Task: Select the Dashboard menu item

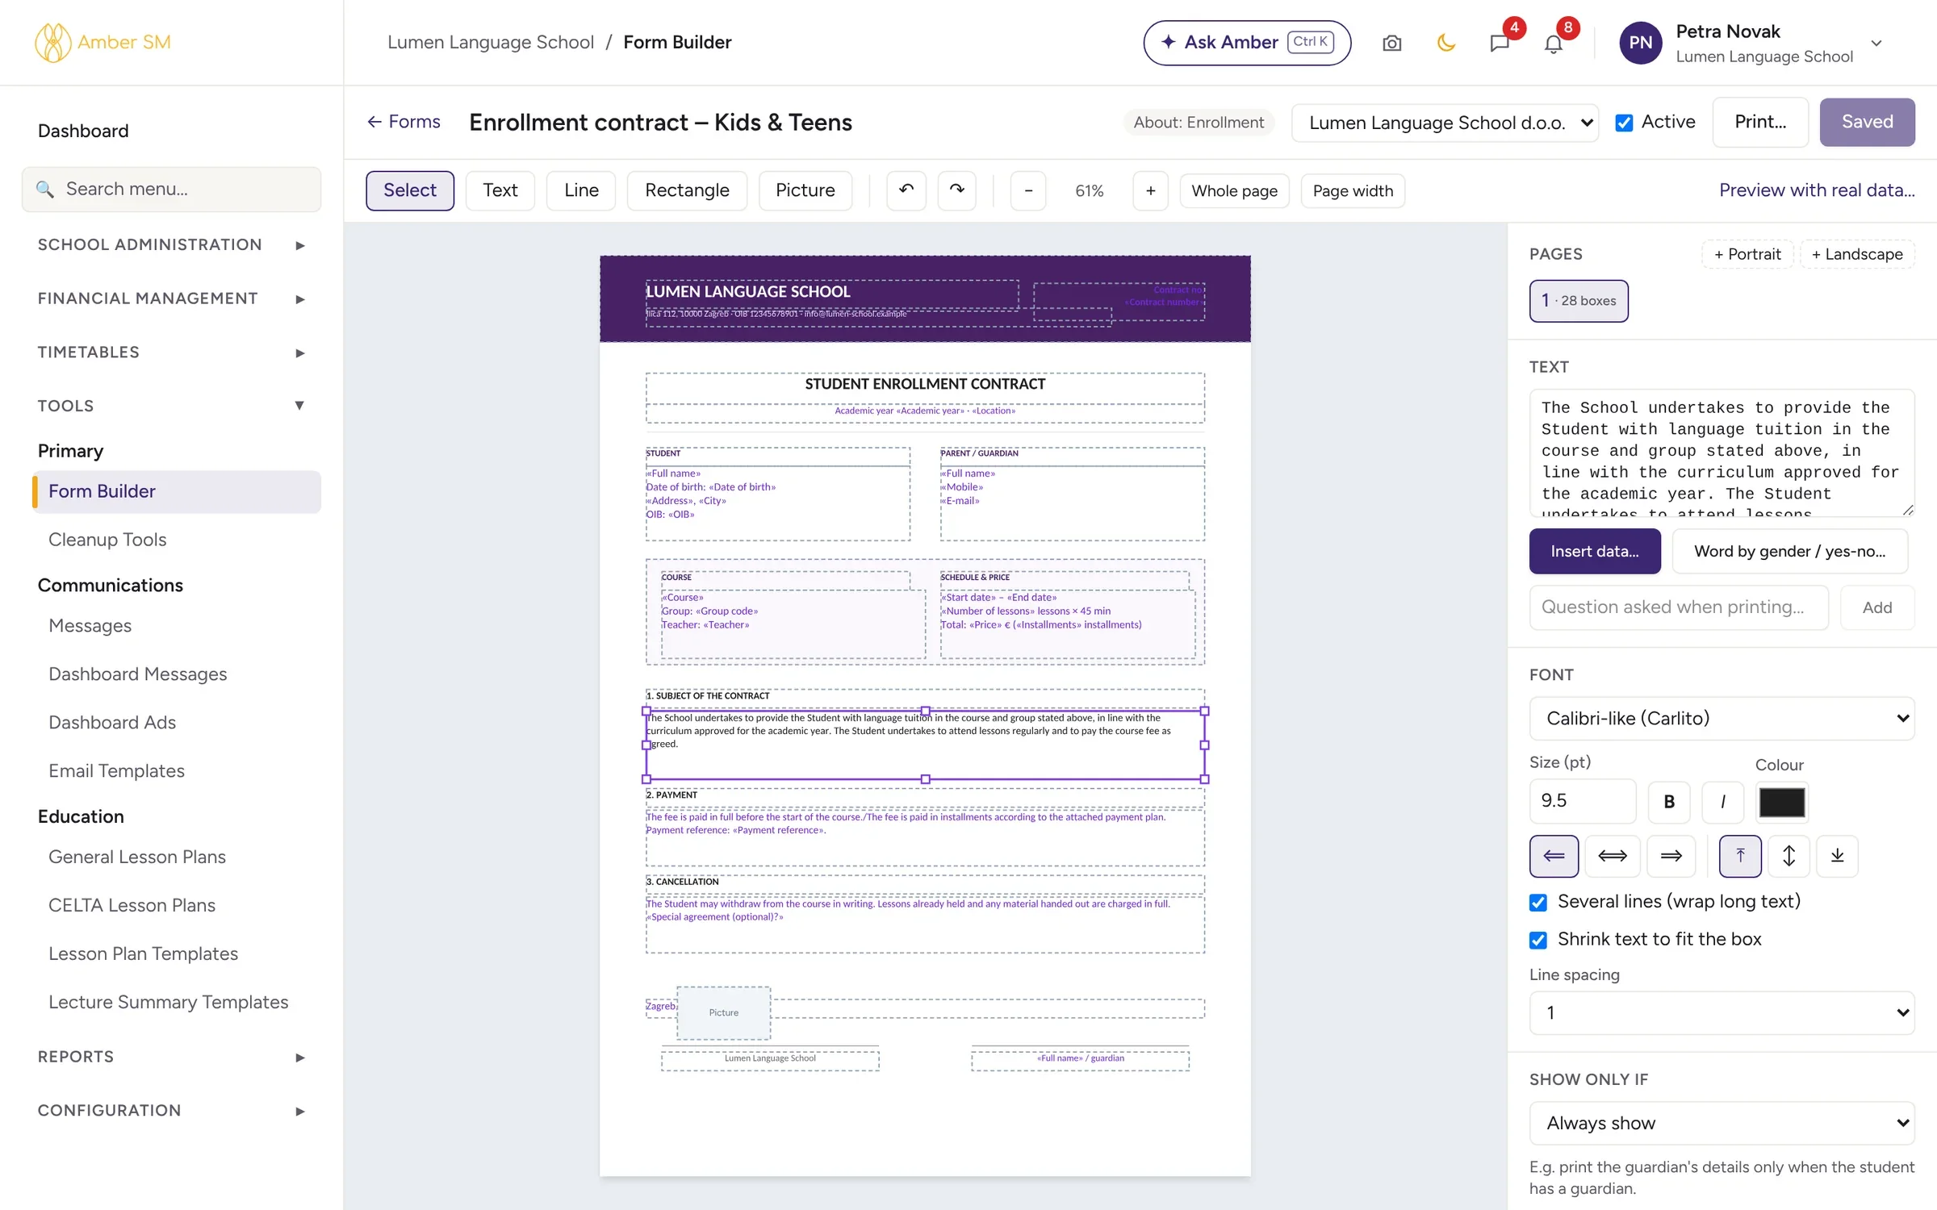Action: tap(83, 131)
